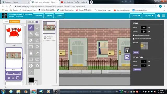The height and width of the screenshot is (94, 167).
Task: Switch to the Animation tab
Action: tap(15, 21)
